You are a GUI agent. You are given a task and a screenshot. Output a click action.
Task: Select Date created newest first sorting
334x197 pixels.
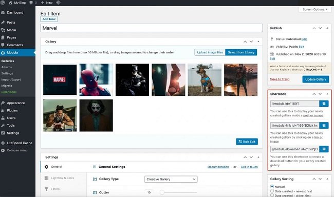coord(272,191)
